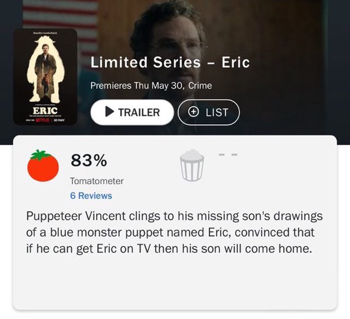Click the Limited Series – Eric title
The height and width of the screenshot is (319, 350).
170,62
